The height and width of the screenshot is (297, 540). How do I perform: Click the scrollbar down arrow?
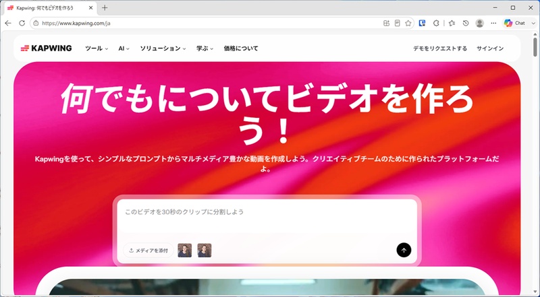pos(535,292)
